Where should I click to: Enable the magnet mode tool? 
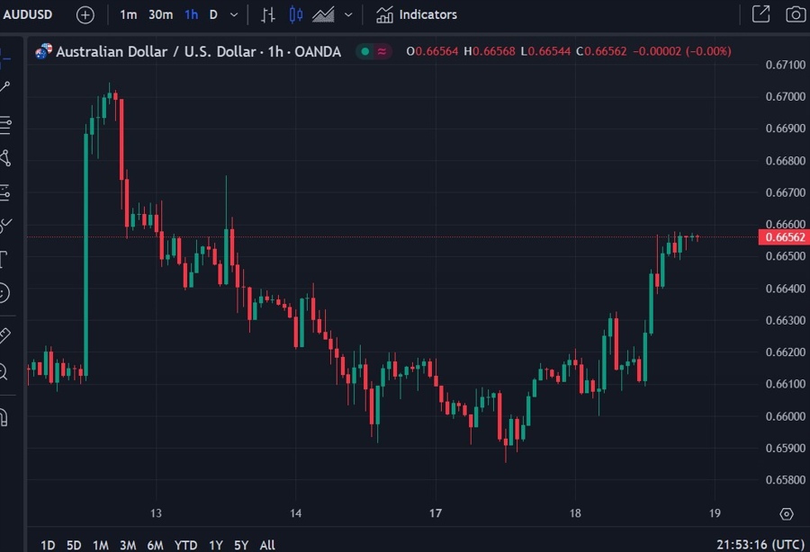tap(4, 417)
